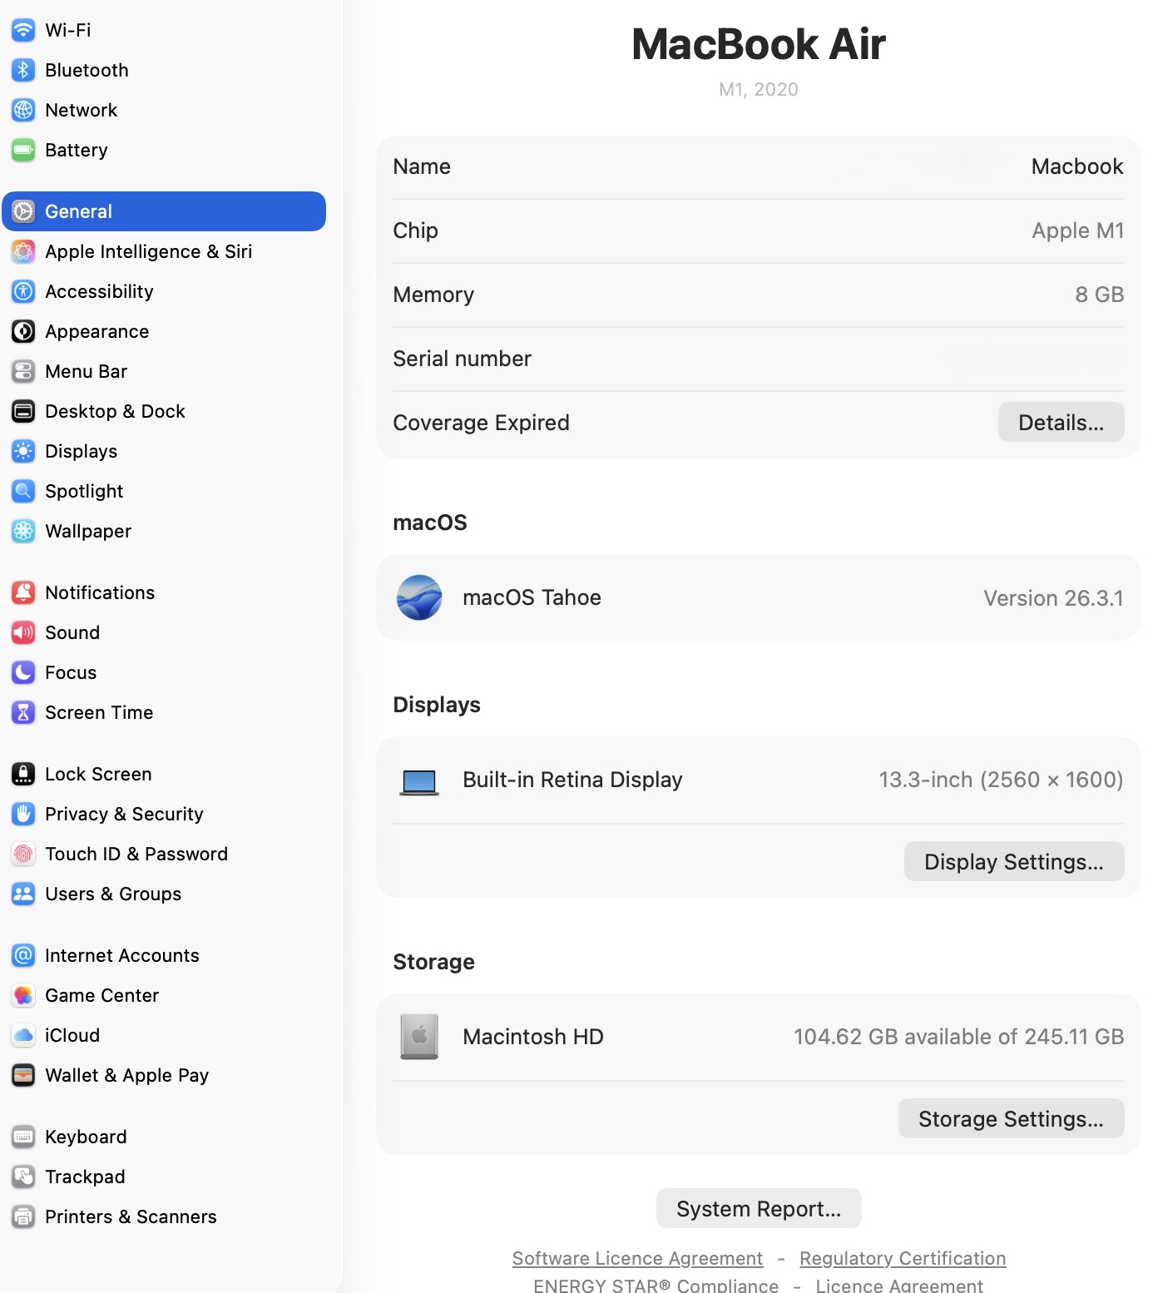Click the Game Center icon
The width and height of the screenshot is (1153, 1293).
click(23, 995)
